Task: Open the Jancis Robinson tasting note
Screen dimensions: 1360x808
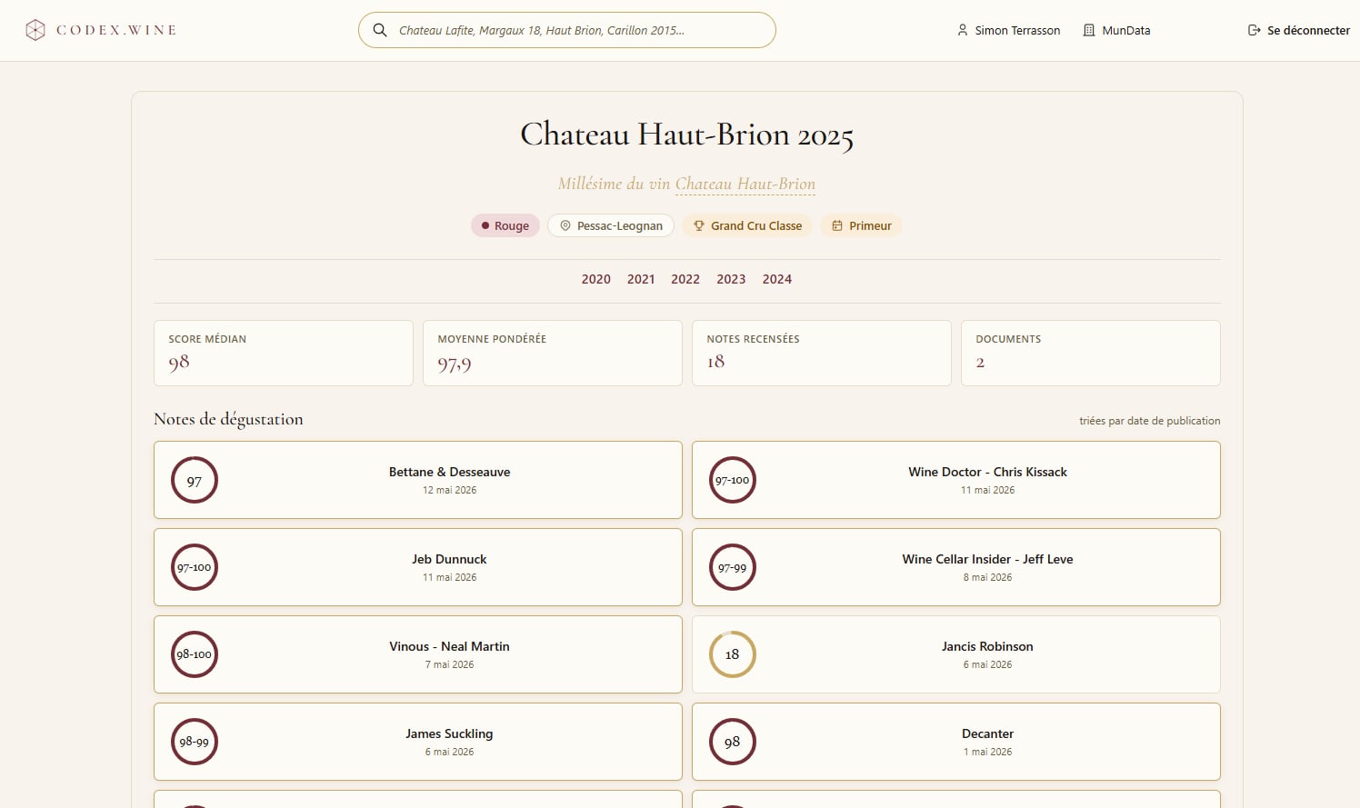Action: (956, 654)
